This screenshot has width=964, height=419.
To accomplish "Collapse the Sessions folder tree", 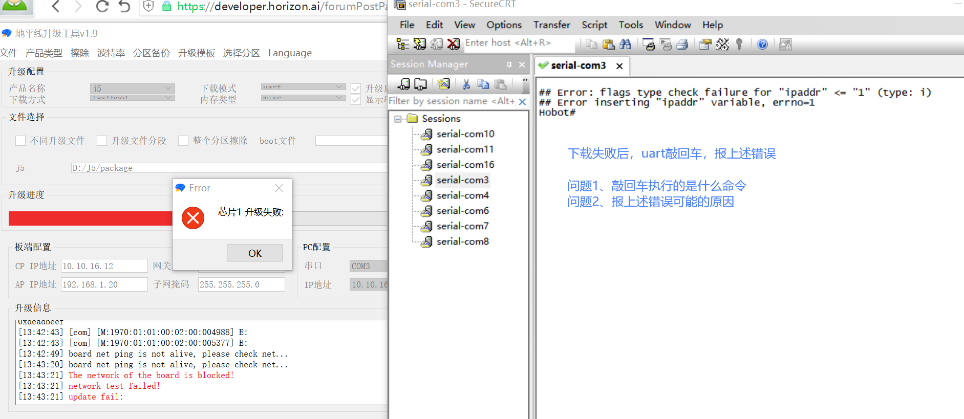I will pyautogui.click(x=398, y=119).
